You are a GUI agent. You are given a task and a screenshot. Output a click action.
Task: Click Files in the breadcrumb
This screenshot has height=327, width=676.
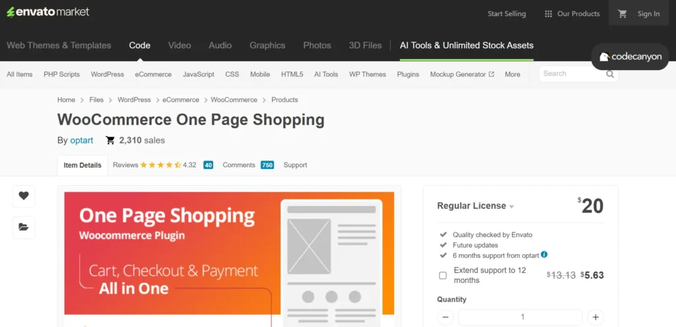pyautogui.click(x=96, y=100)
